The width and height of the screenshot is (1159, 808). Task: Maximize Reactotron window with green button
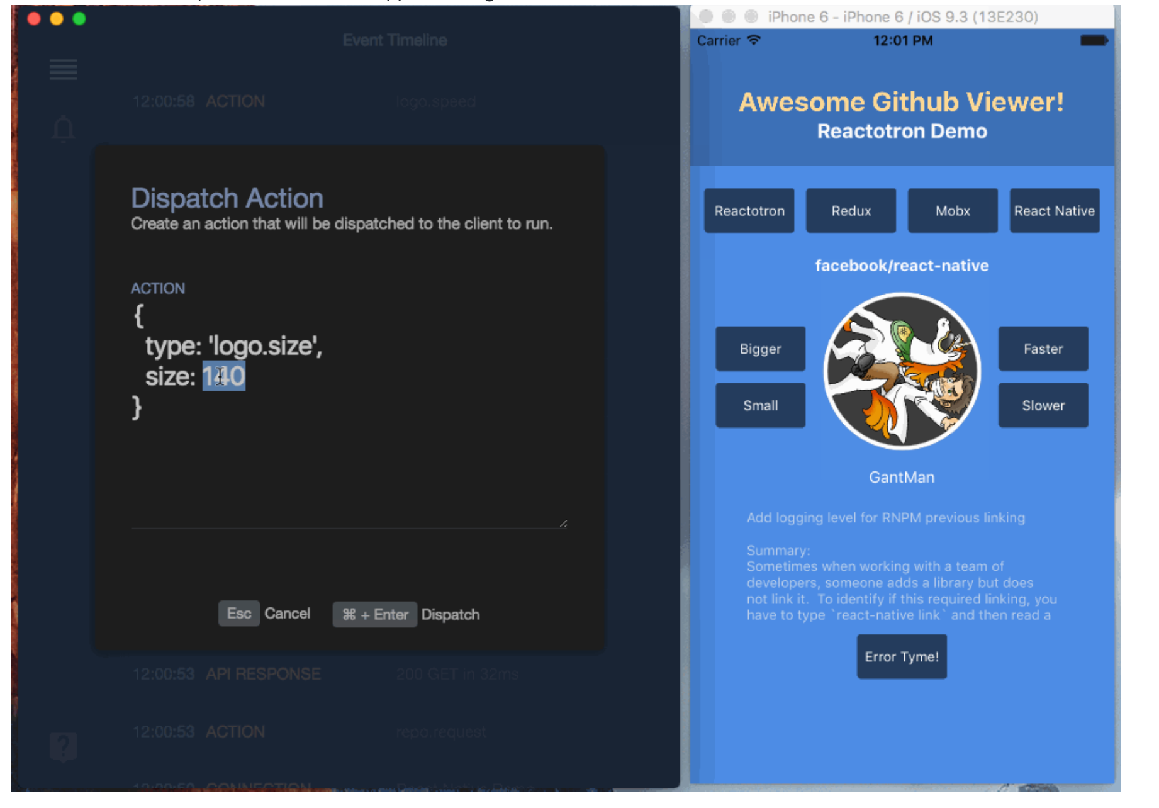[79, 19]
